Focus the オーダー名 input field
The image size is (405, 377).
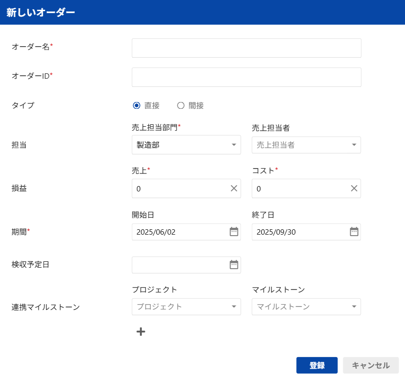(x=246, y=48)
